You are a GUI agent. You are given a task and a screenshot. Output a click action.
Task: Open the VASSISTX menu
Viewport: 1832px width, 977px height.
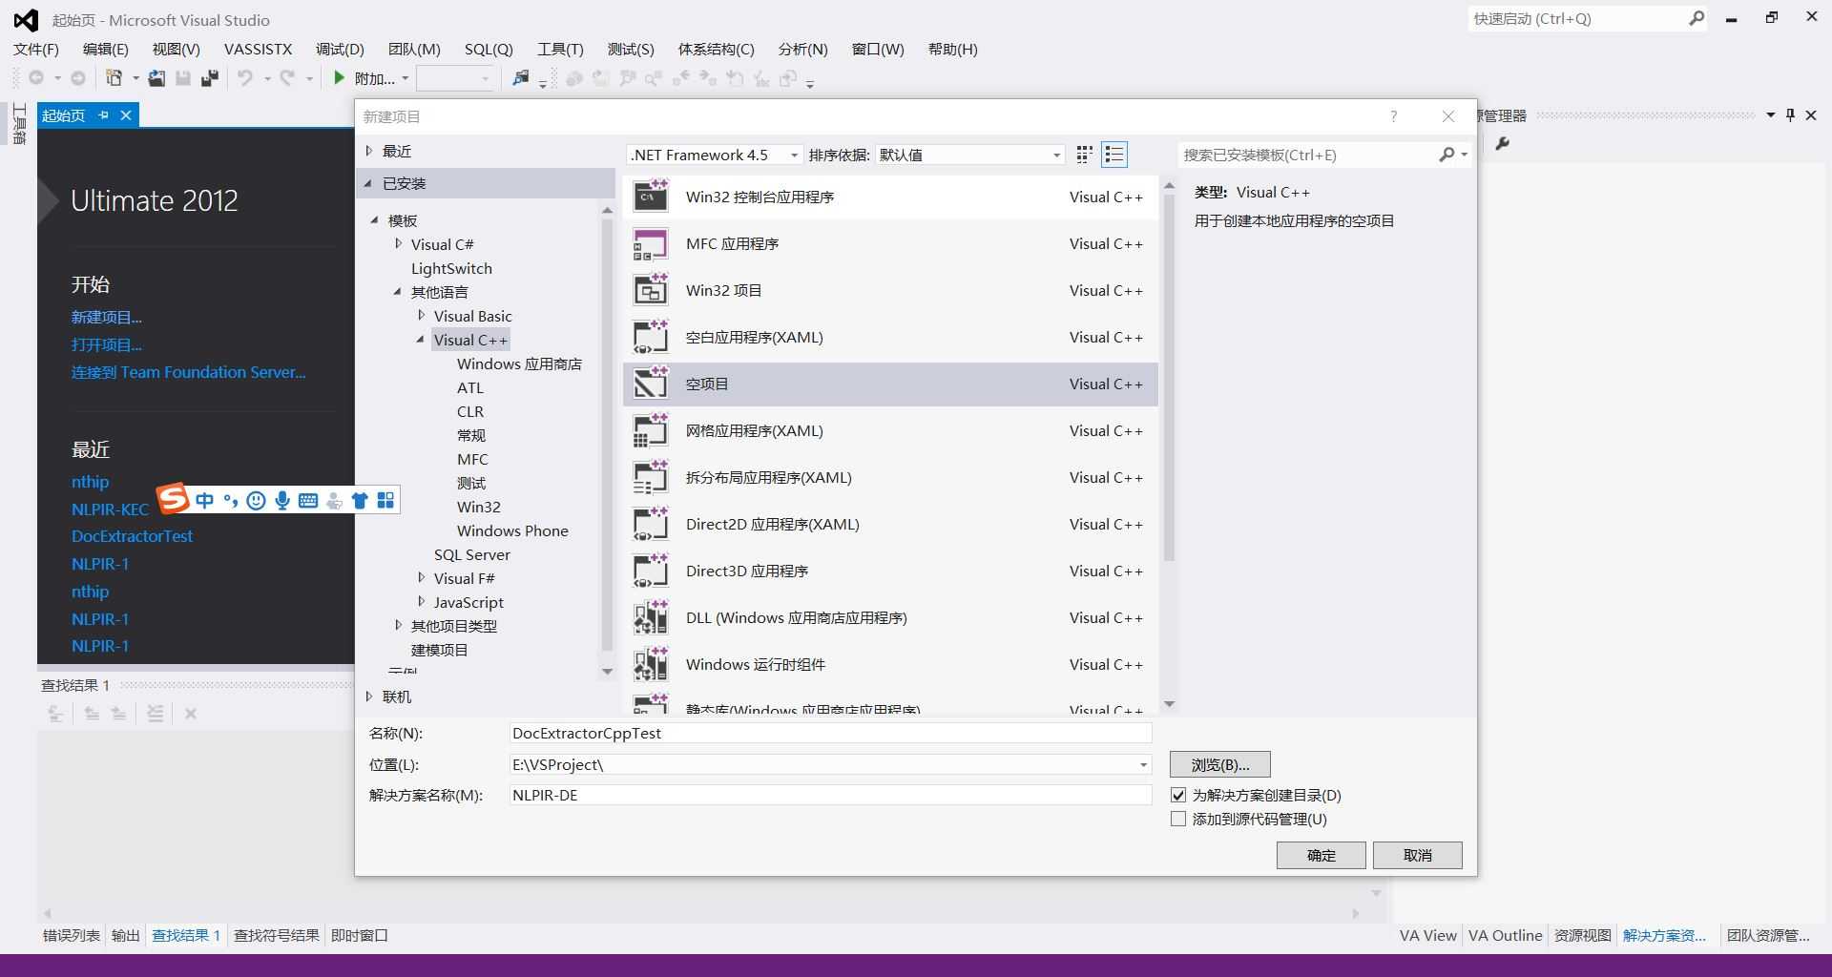258,49
